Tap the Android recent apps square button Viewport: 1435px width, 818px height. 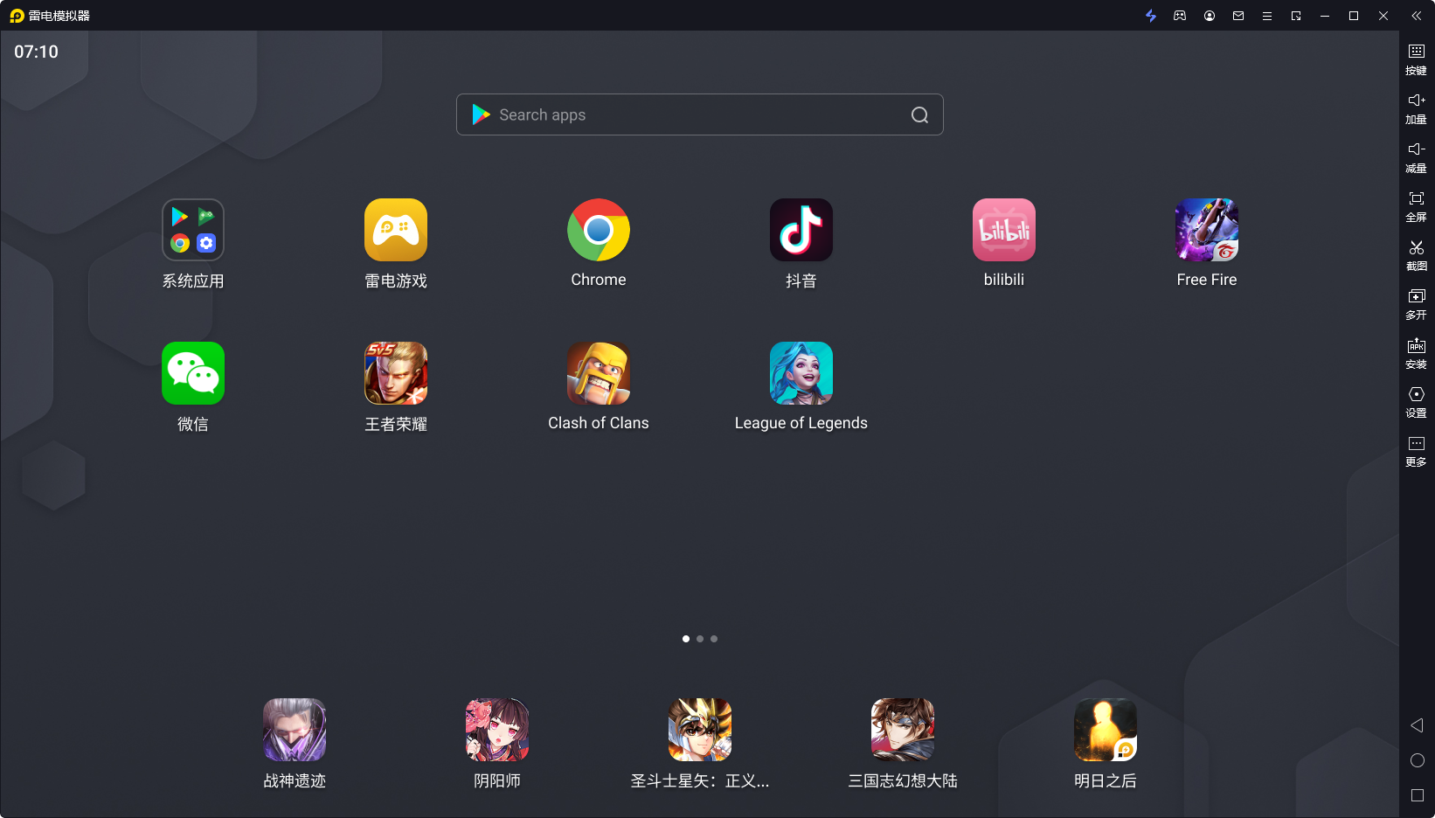(1418, 795)
